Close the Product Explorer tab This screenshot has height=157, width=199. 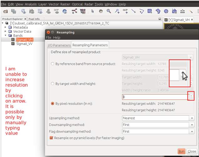25,19
